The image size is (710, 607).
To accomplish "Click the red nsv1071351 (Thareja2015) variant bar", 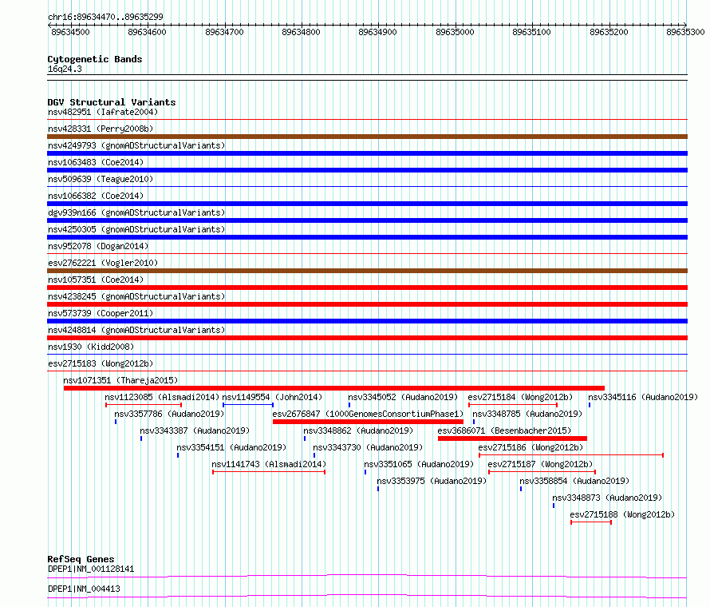I will pos(334,388).
